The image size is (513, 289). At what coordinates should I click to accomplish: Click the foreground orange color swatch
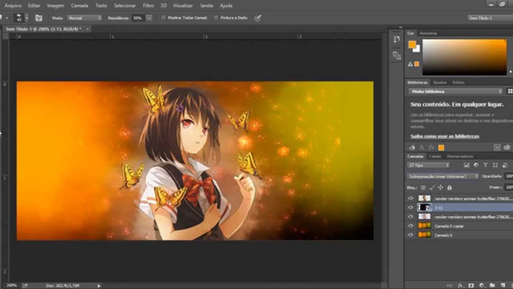[412, 45]
